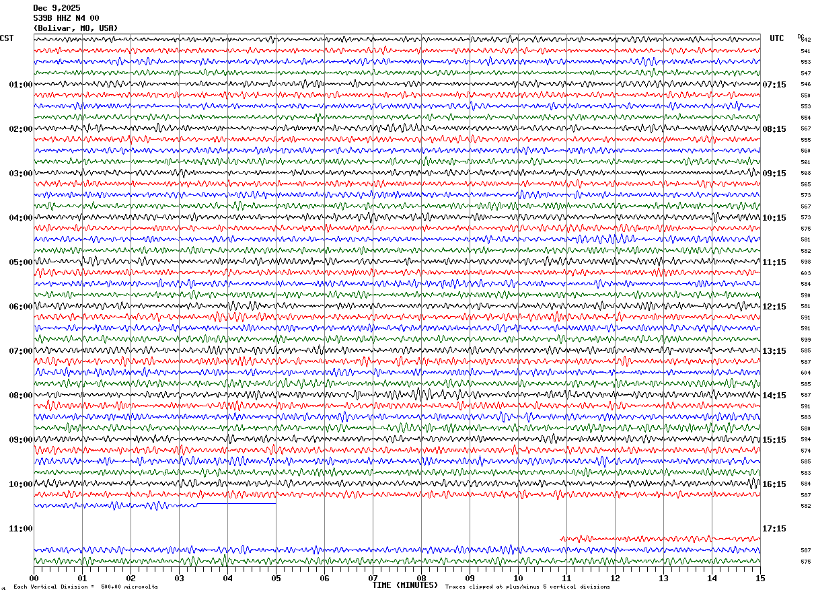Click the DC offset value '560'
The width and height of the screenshot is (814, 596).
point(805,151)
